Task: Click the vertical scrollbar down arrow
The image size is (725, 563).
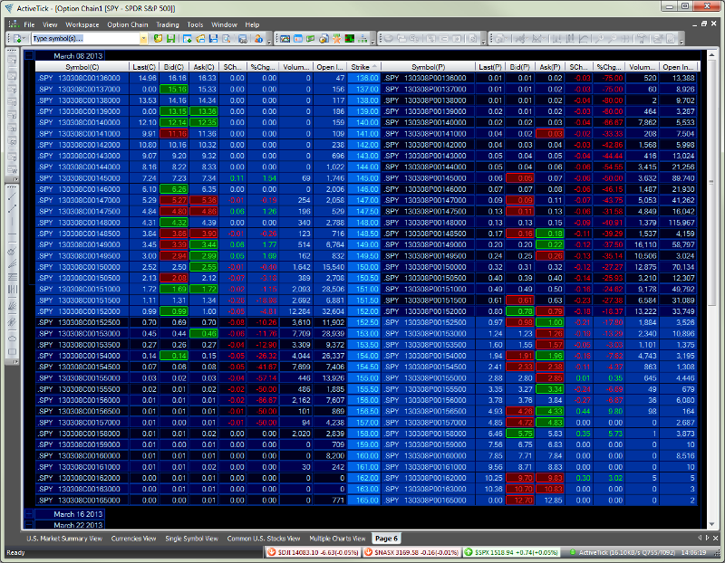Action: coord(711,524)
